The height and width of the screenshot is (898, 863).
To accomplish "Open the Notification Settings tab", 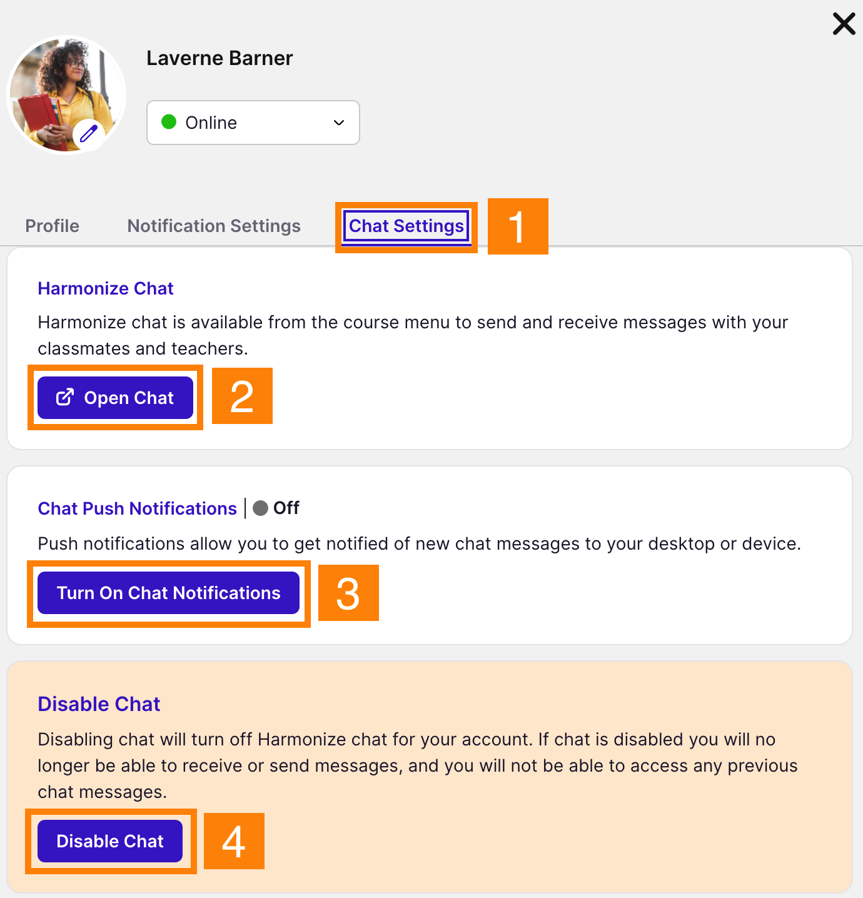I will pyautogui.click(x=214, y=226).
